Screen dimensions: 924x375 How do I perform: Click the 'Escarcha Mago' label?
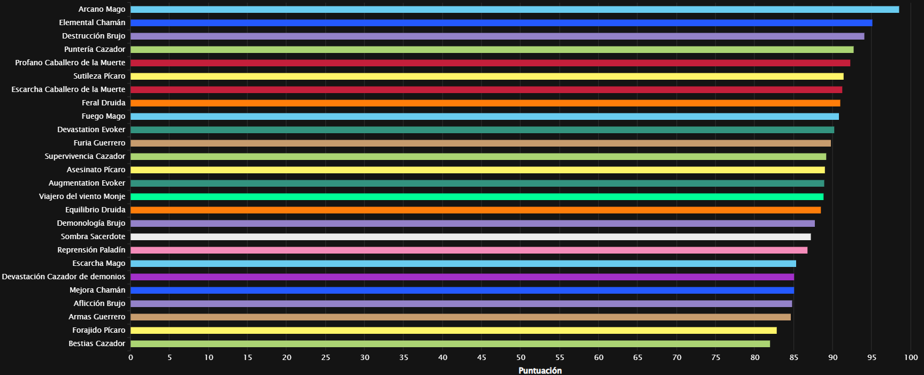pos(99,263)
